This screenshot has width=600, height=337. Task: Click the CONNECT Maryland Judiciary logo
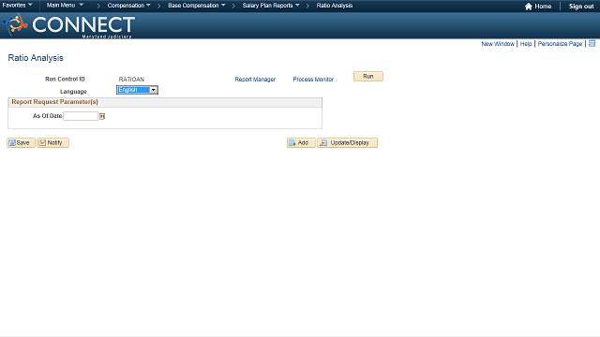pos(68,25)
